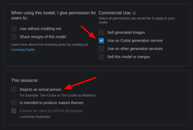Toggle Is intended to produce mature themes

coord(14,103)
